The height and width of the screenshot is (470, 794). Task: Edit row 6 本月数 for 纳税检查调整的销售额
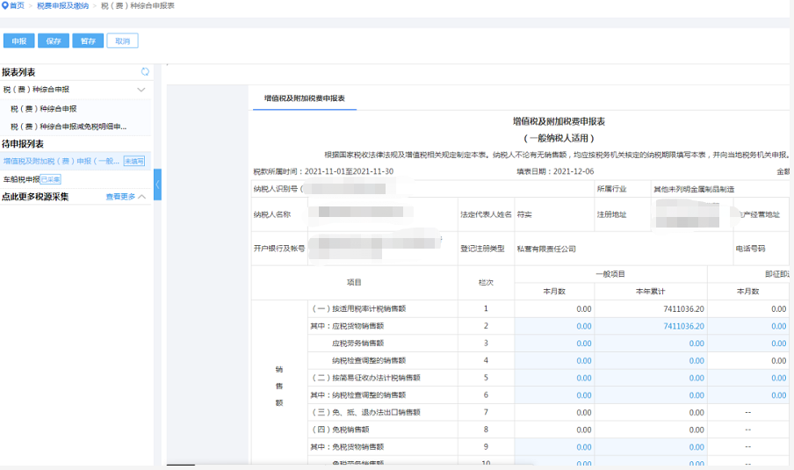(x=554, y=395)
